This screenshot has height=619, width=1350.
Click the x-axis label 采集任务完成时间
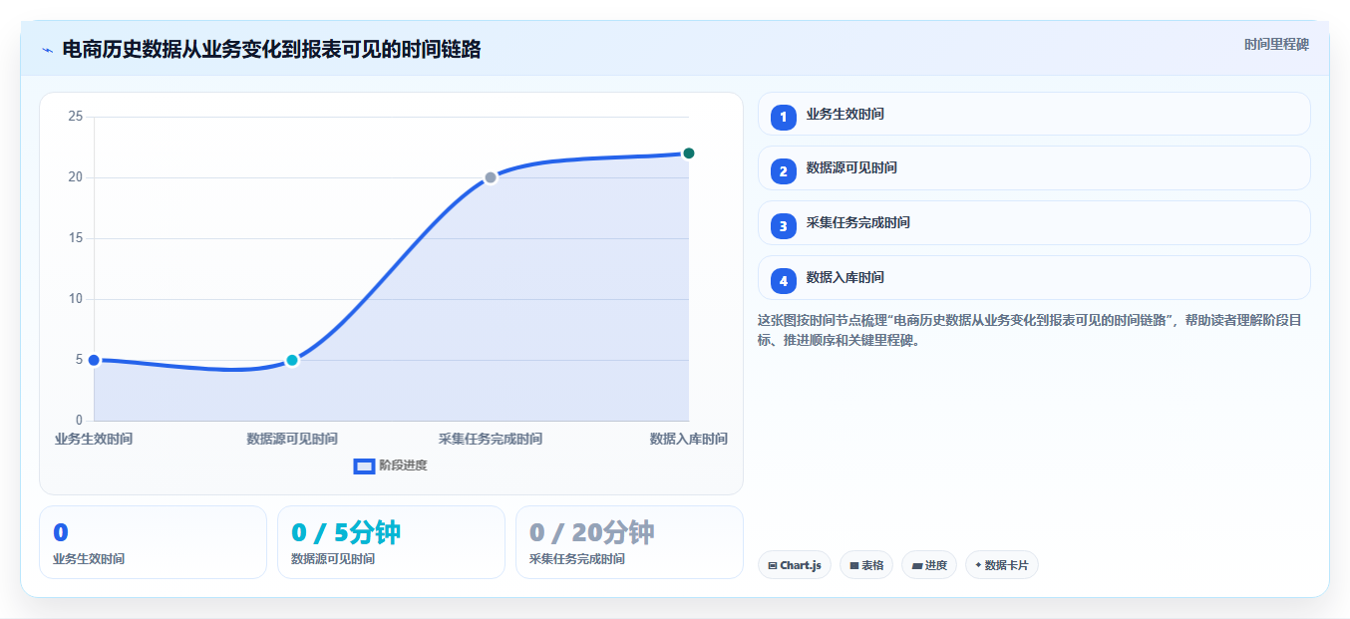point(491,439)
